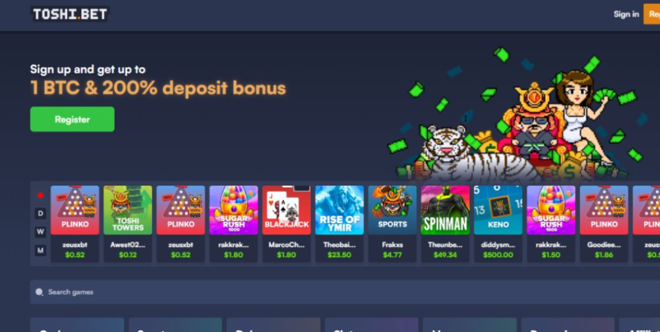Open Plinko tile won by Goodiee
This screenshot has height=332, width=660.
604,210
